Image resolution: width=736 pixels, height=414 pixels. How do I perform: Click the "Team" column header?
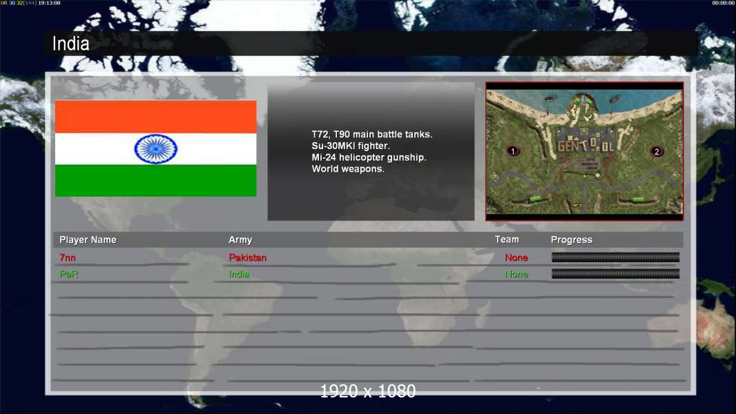pos(507,239)
